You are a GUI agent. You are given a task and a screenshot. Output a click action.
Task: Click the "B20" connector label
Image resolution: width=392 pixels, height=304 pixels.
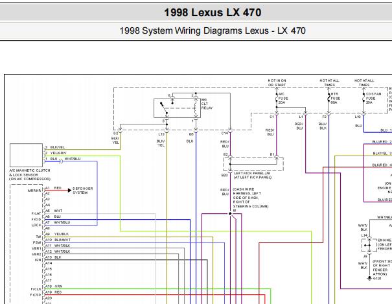(224, 175)
